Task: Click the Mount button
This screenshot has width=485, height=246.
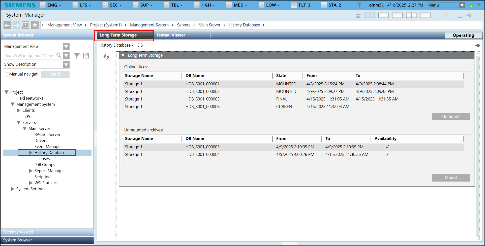Action: pyautogui.click(x=451, y=178)
